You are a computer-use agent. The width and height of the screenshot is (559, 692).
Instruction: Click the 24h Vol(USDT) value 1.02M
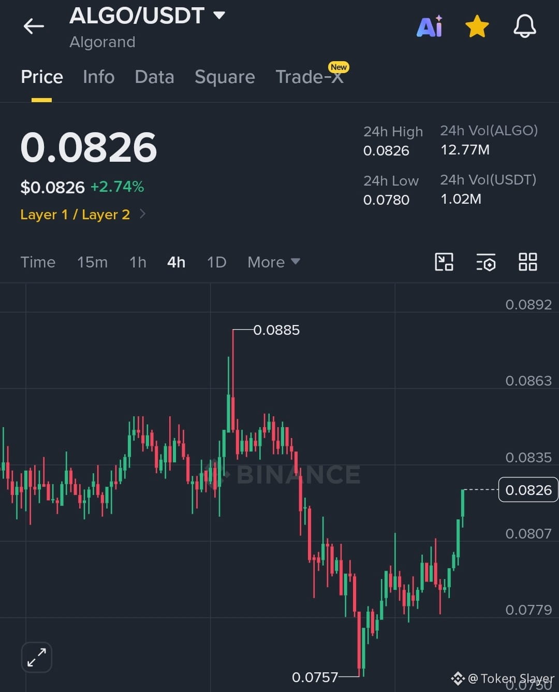[x=461, y=199]
